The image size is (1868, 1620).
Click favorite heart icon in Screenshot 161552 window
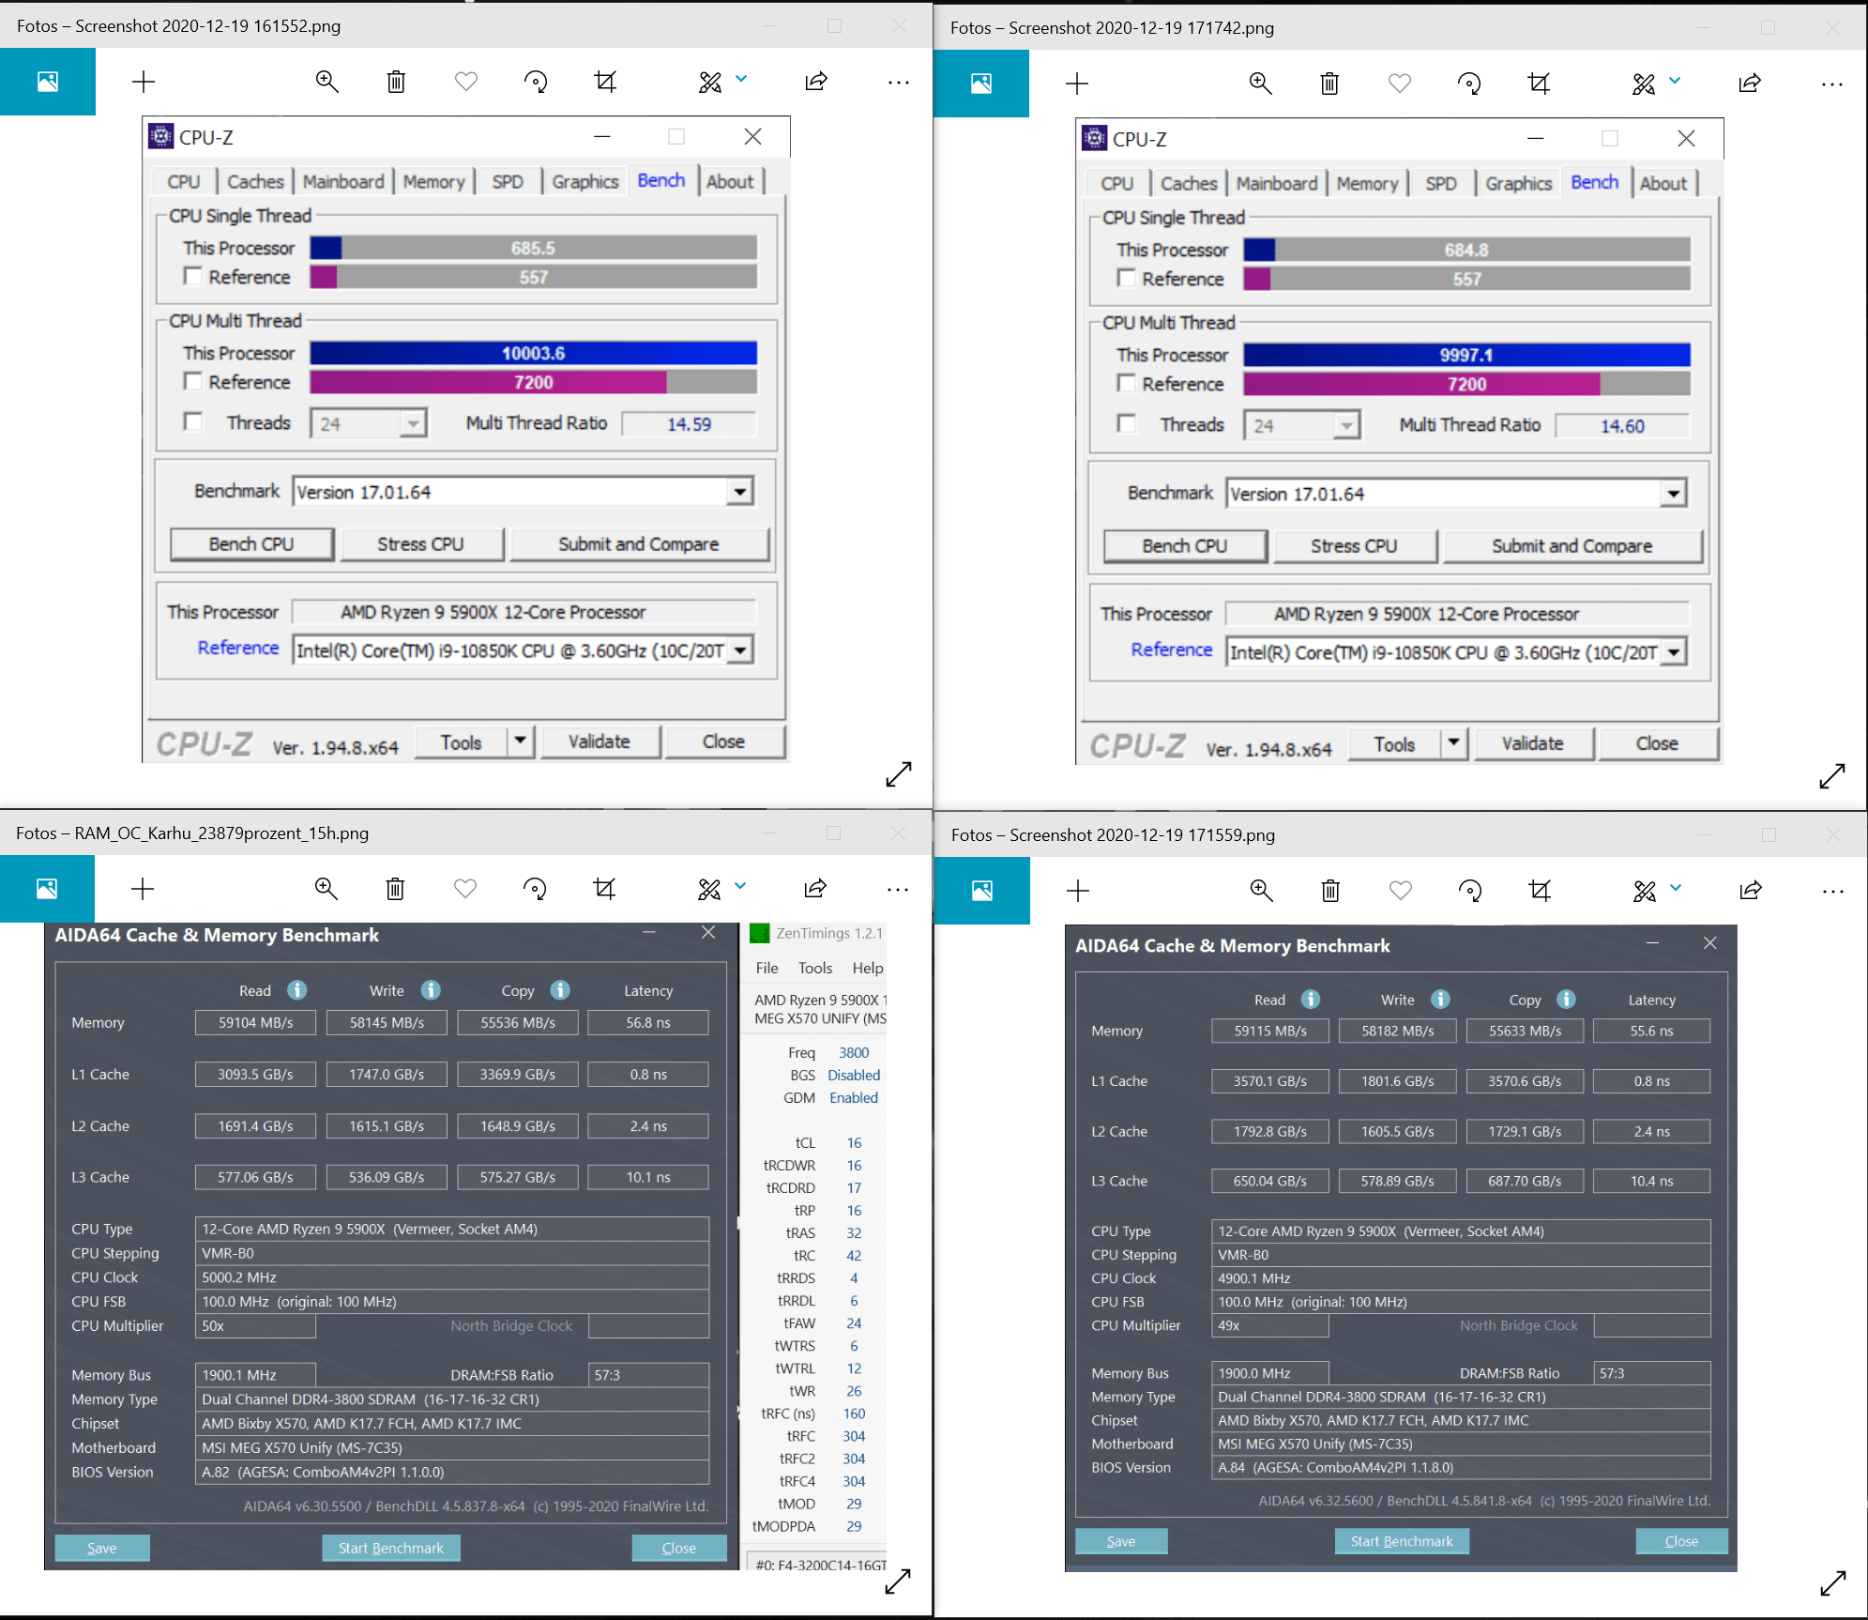[466, 82]
